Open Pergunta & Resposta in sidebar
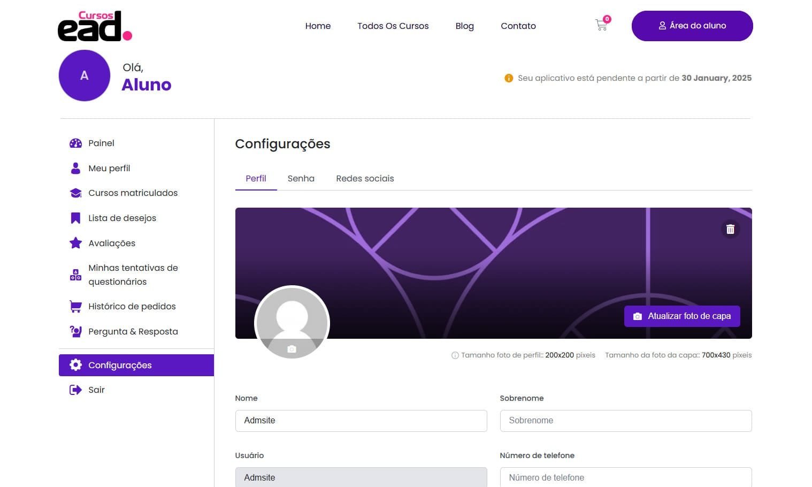Viewport: 812px width, 487px height. click(133, 331)
